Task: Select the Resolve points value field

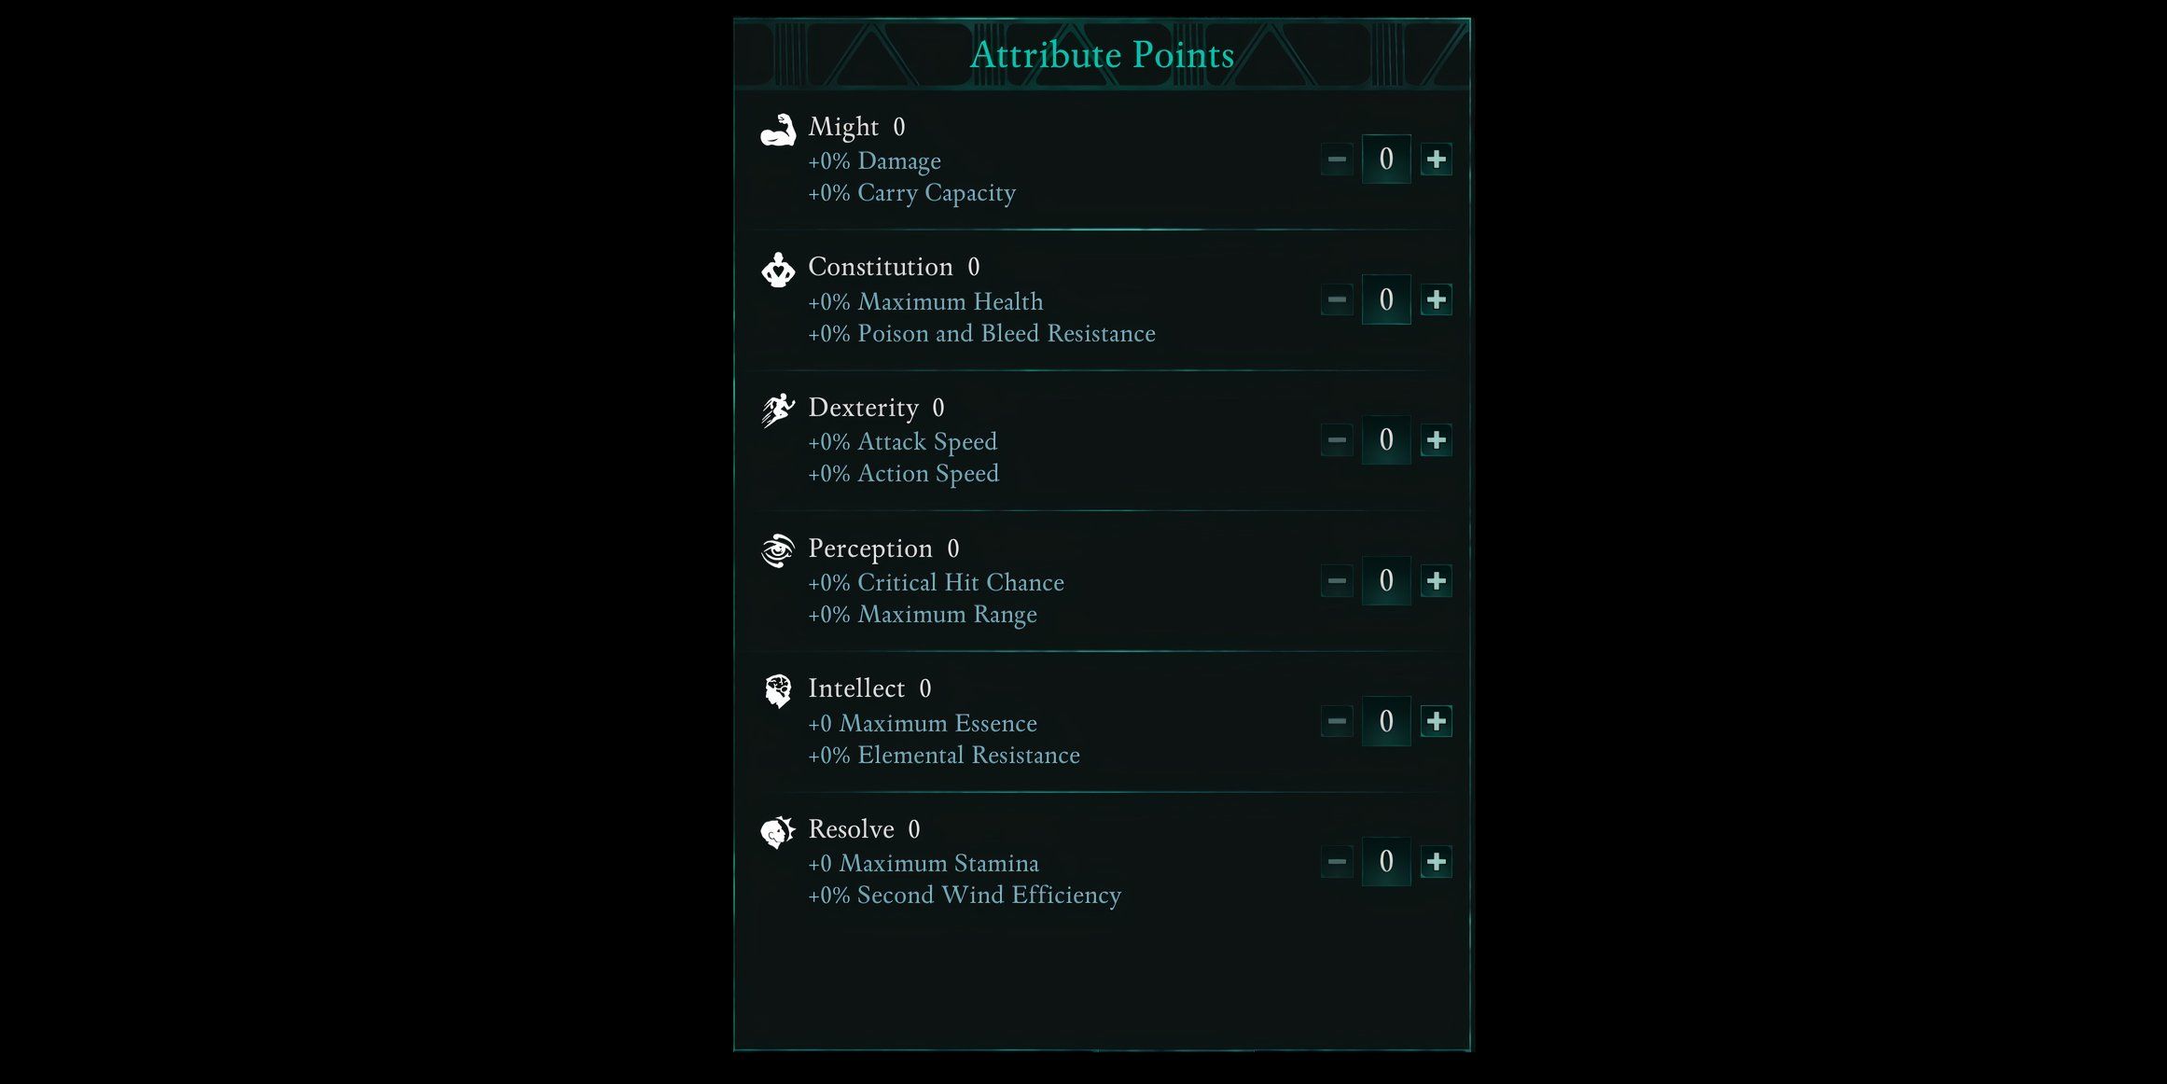Action: pos(1386,862)
